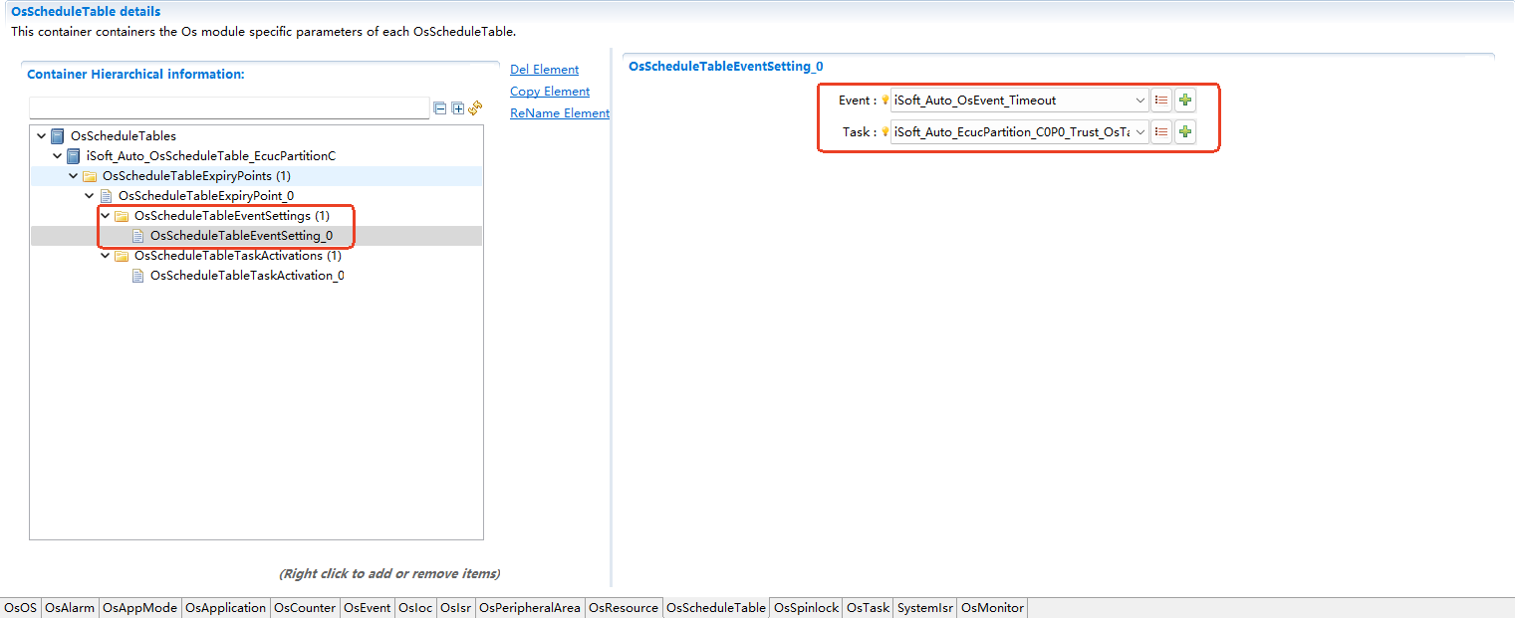Viewport: 1515px width, 618px height.
Task: Click the collapse all tree icon
Action: point(439,108)
